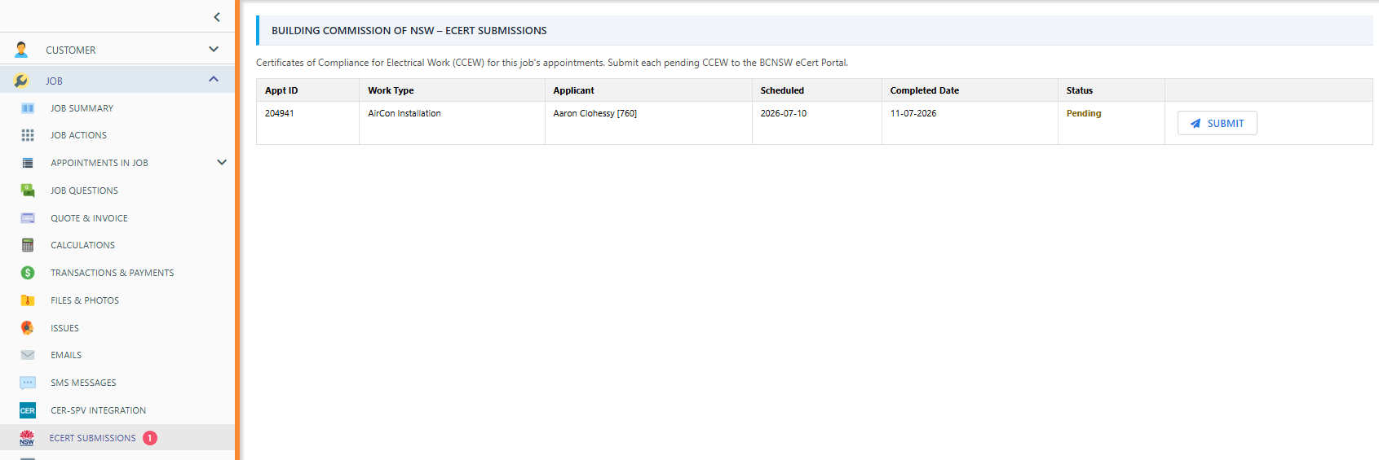
Task: Click the Job Summary icon
Action: tap(28, 108)
